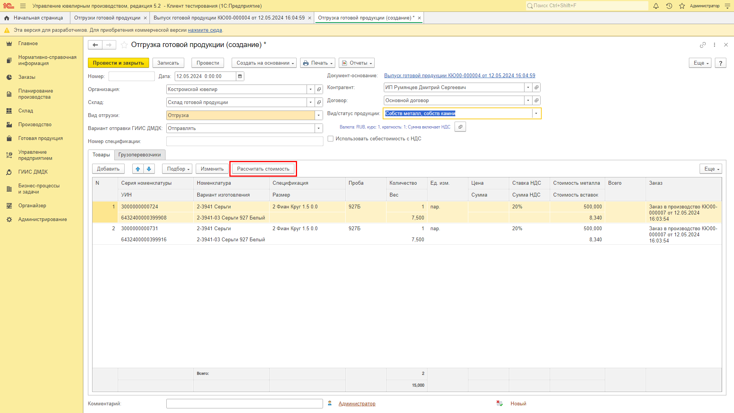Image resolution: width=734 pixels, height=413 pixels.
Task: Open Создать на основании dropdown menu
Action: pos(265,63)
